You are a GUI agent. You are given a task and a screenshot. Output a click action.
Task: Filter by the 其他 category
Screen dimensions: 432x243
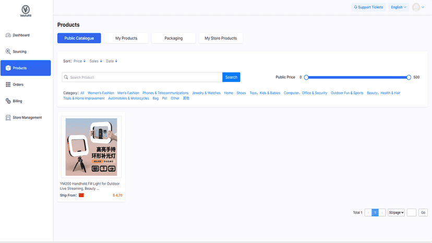[186, 99]
